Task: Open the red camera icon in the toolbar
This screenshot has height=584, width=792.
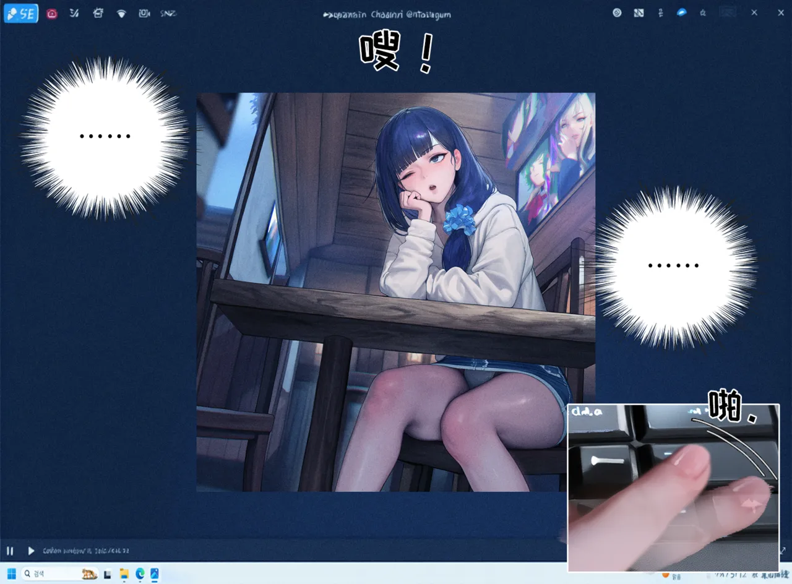Action: (52, 14)
